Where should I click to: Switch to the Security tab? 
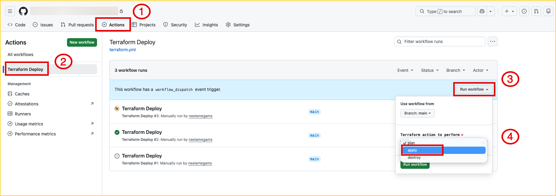(x=175, y=25)
